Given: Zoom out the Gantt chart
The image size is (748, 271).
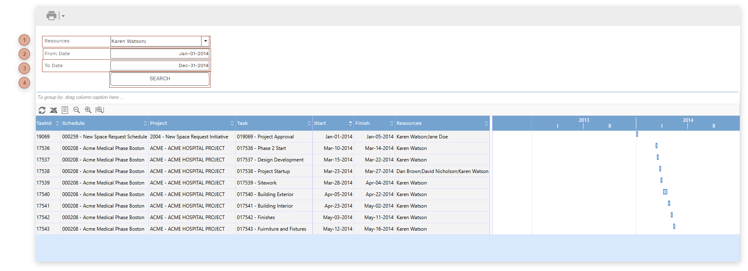Looking at the screenshot, I should [76, 110].
